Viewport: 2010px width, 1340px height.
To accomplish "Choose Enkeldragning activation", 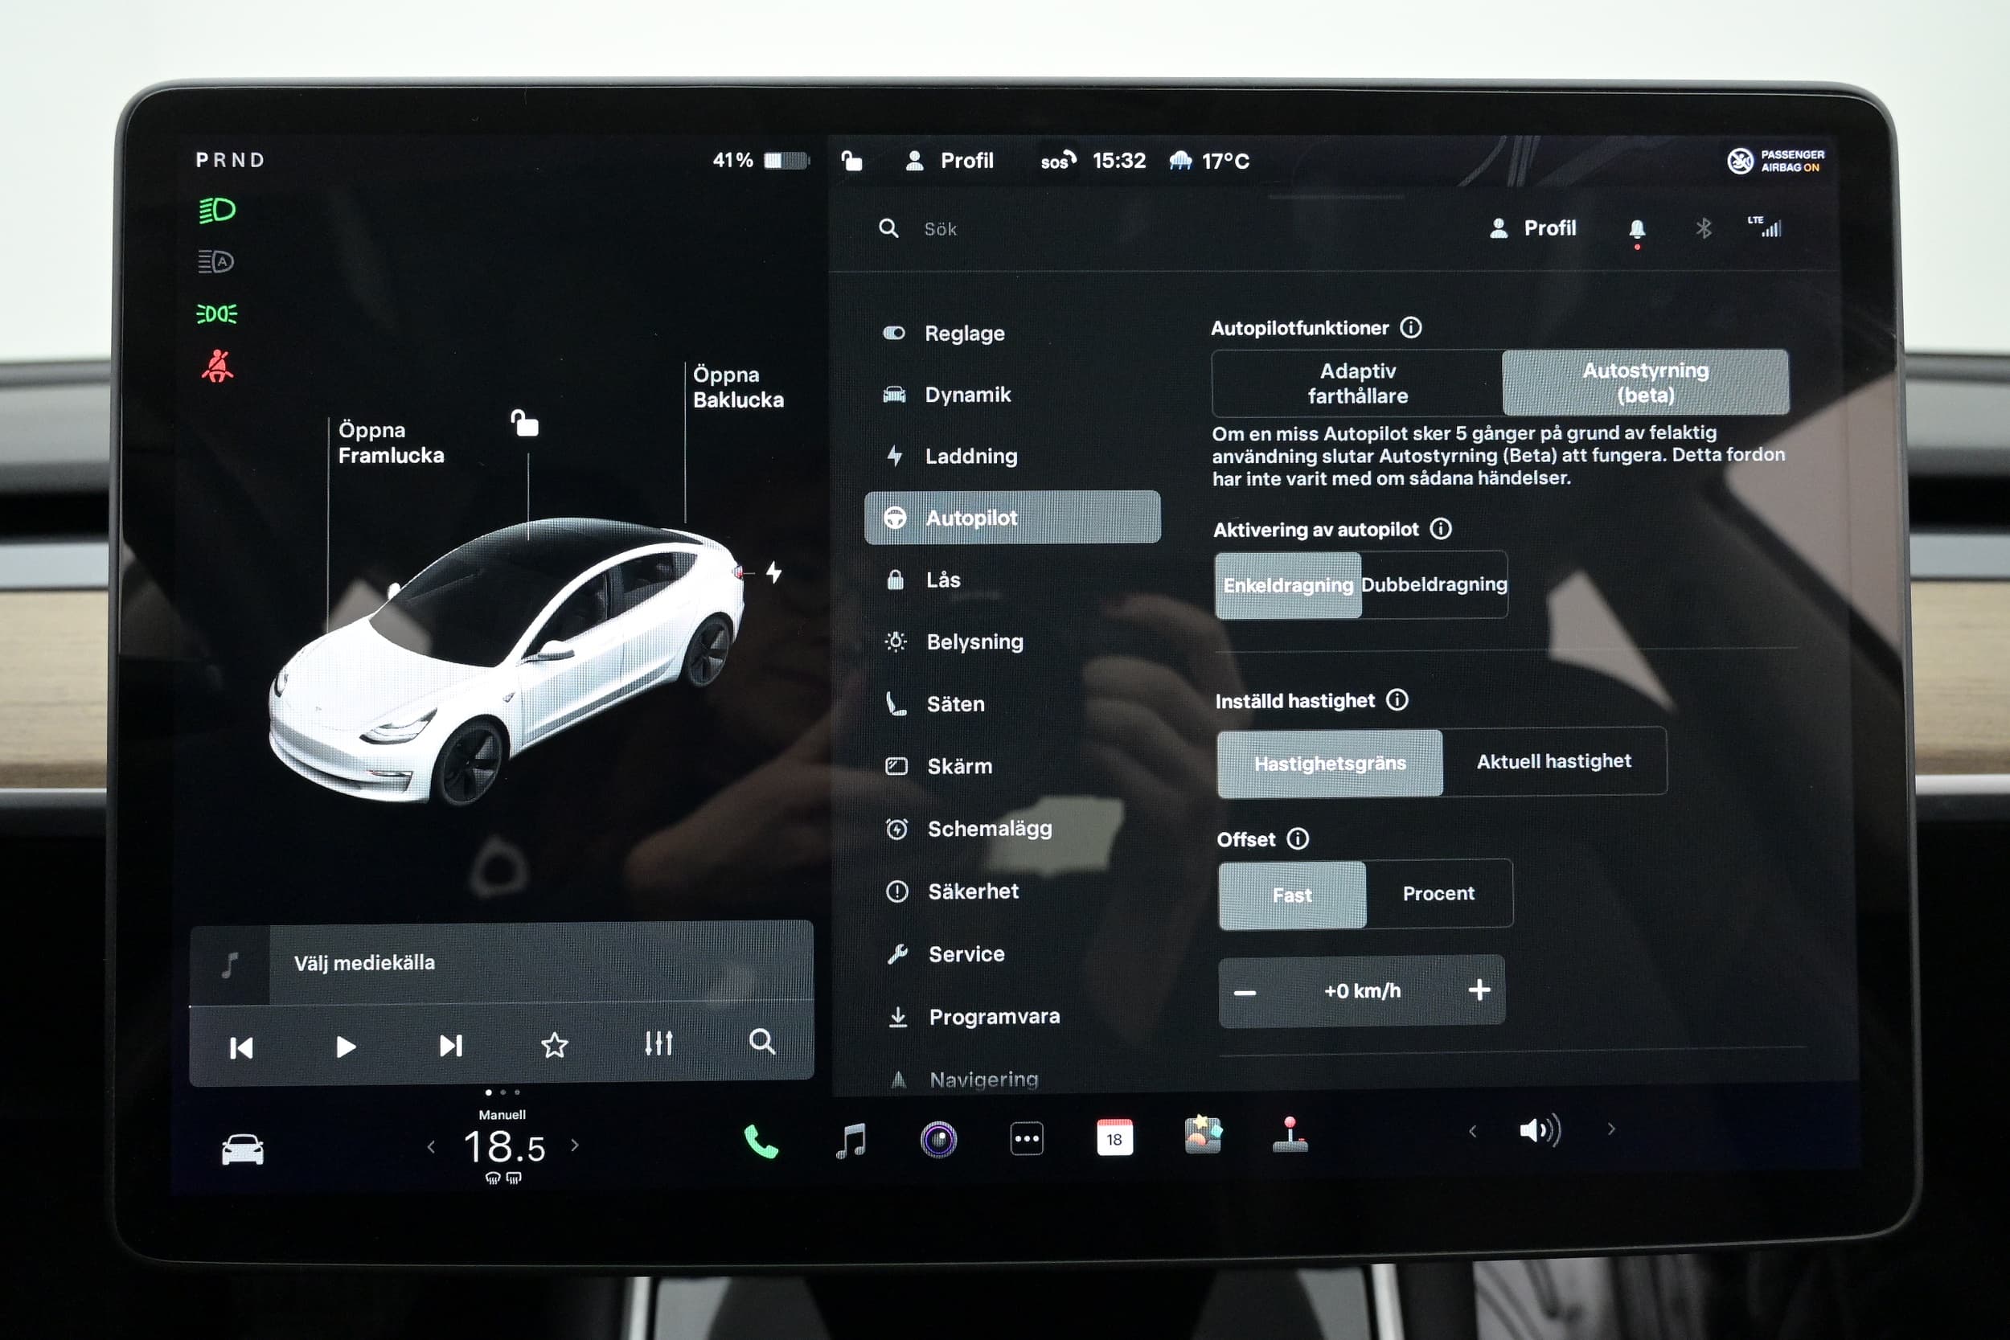I will [x=1288, y=585].
